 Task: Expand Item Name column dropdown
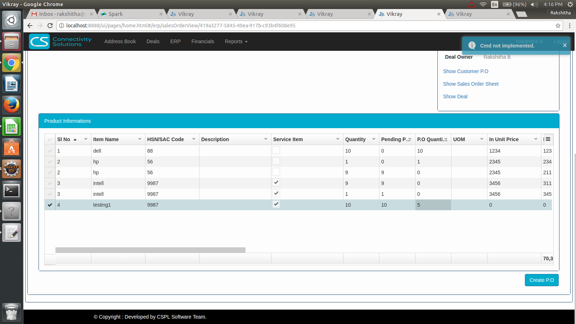(x=140, y=139)
